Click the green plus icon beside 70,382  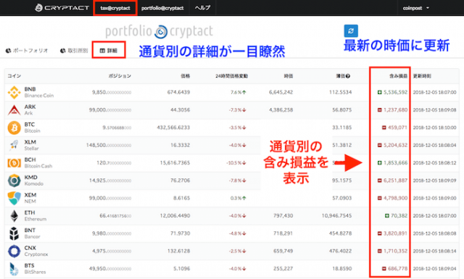point(386,216)
